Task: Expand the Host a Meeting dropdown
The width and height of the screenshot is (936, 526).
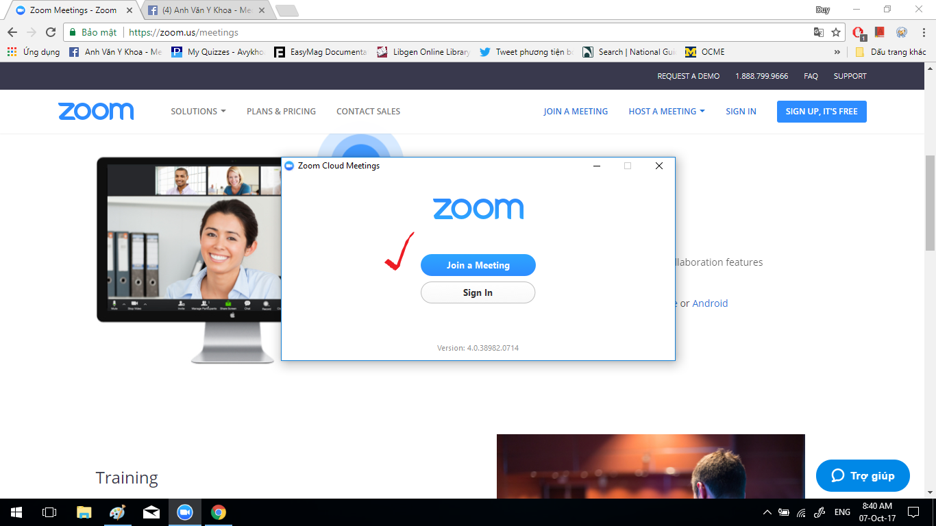Action: click(666, 112)
